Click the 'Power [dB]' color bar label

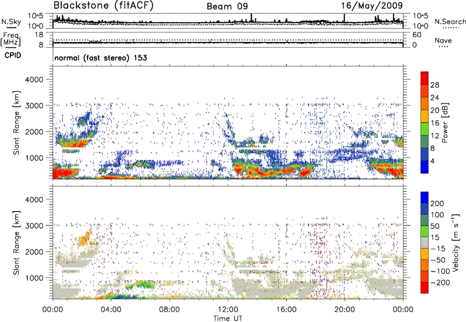click(x=444, y=123)
